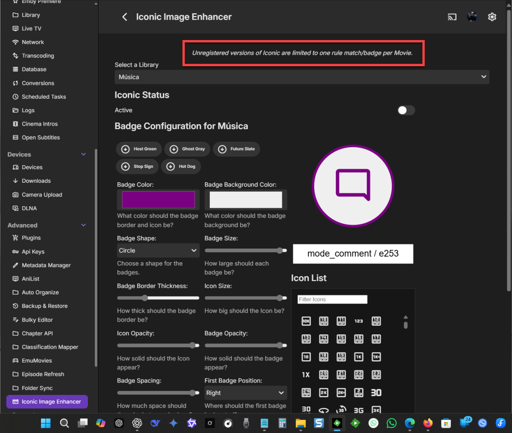Select the 2K icon in Icon List
The width and height of the screenshot is (512, 433).
323,393
